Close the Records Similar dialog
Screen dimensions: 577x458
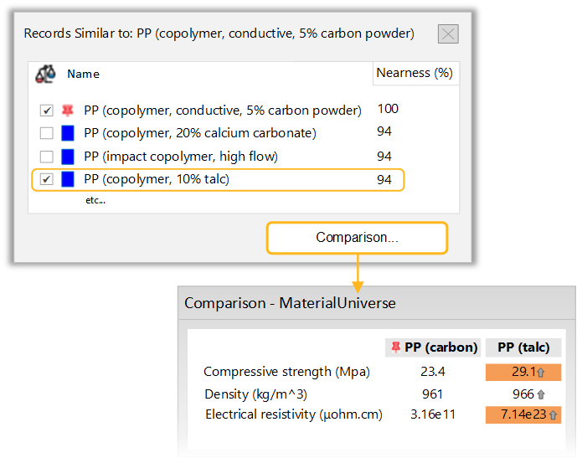[x=448, y=34]
